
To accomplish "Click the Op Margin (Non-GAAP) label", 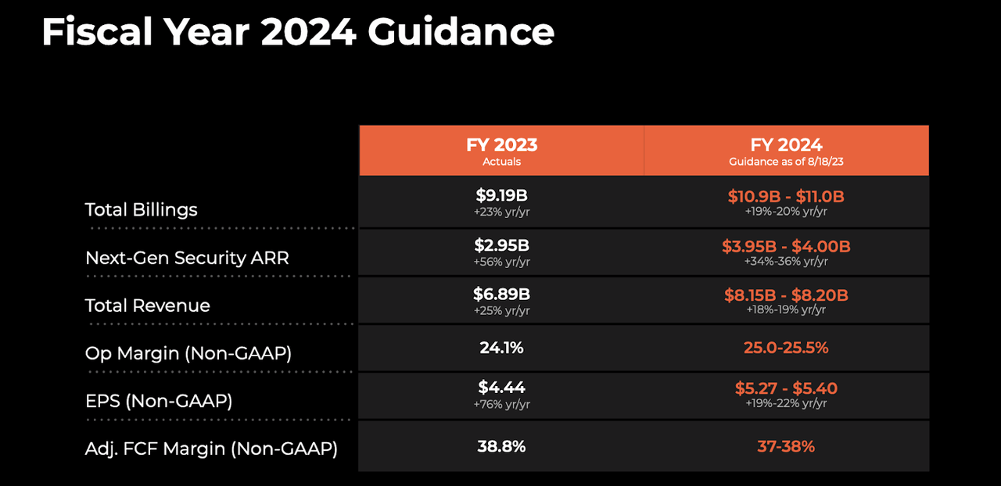I will 188,353.
